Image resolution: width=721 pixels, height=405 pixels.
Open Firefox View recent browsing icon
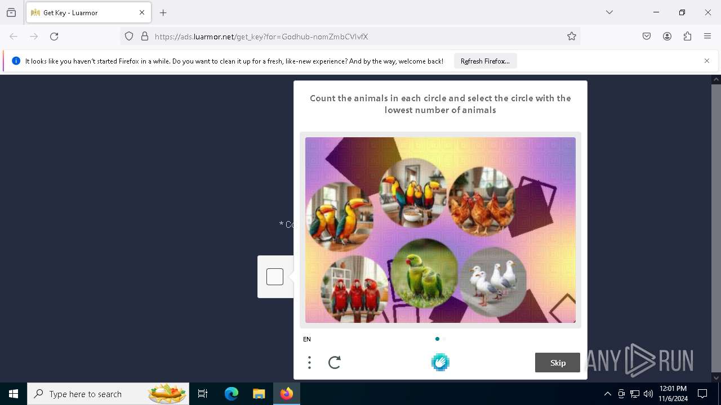[x=11, y=12]
